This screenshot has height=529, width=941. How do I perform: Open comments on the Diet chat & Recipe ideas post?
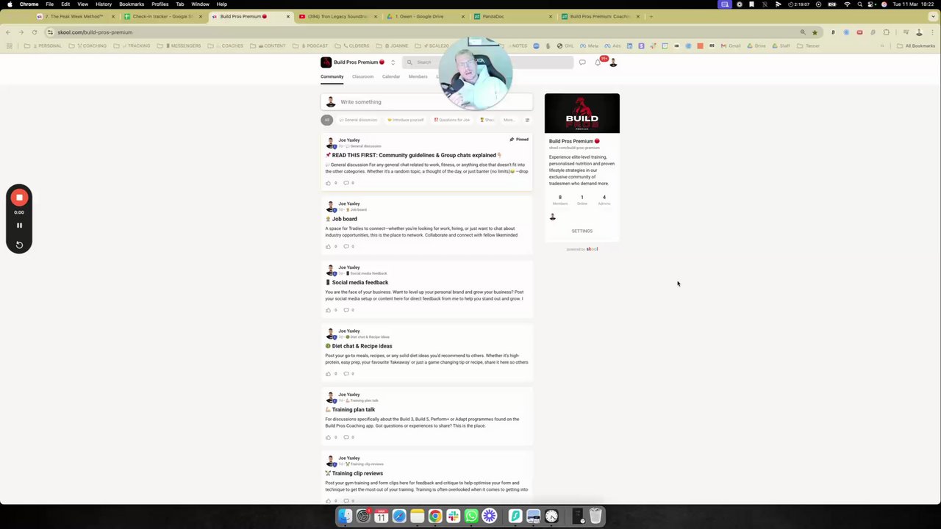click(346, 373)
